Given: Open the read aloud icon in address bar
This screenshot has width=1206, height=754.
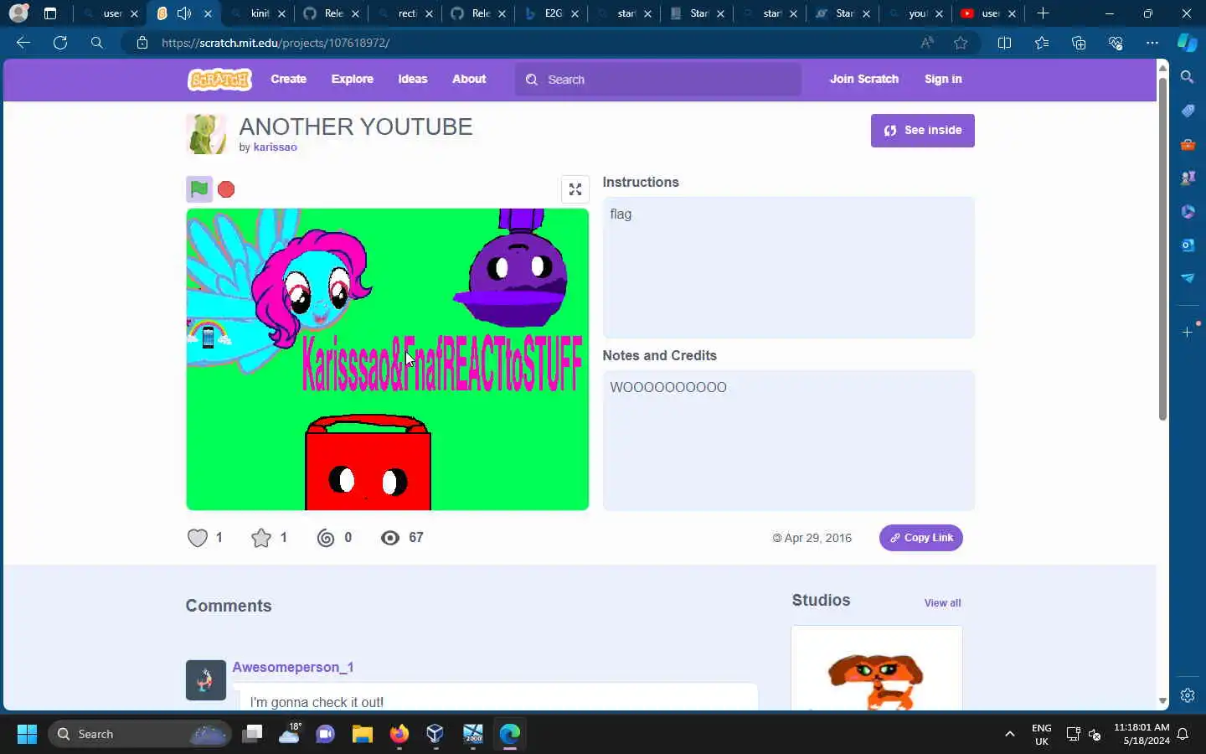Looking at the screenshot, I should tap(927, 43).
